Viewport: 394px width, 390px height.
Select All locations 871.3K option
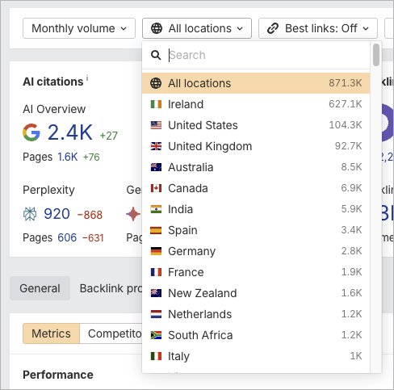click(x=256, y=83)
